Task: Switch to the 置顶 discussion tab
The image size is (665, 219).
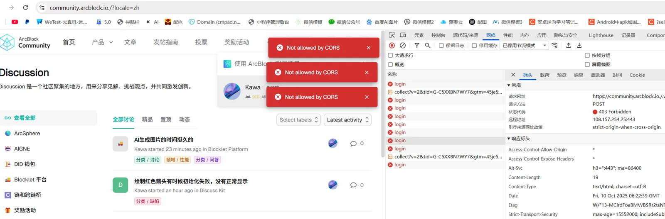Action: coord(166,119)
